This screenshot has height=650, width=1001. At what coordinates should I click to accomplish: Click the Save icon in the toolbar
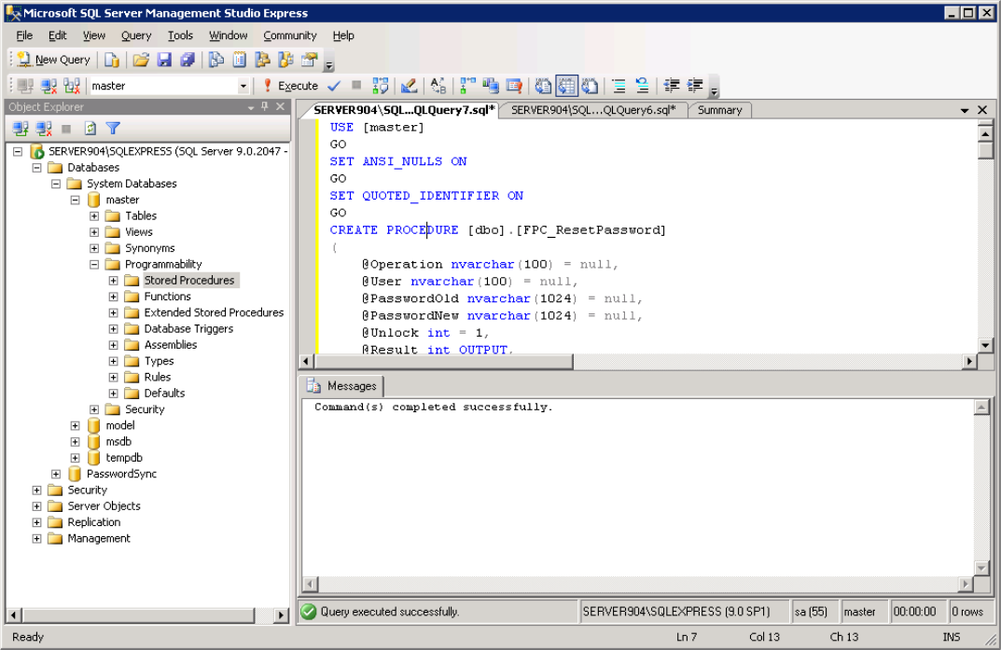coord(164,60)
